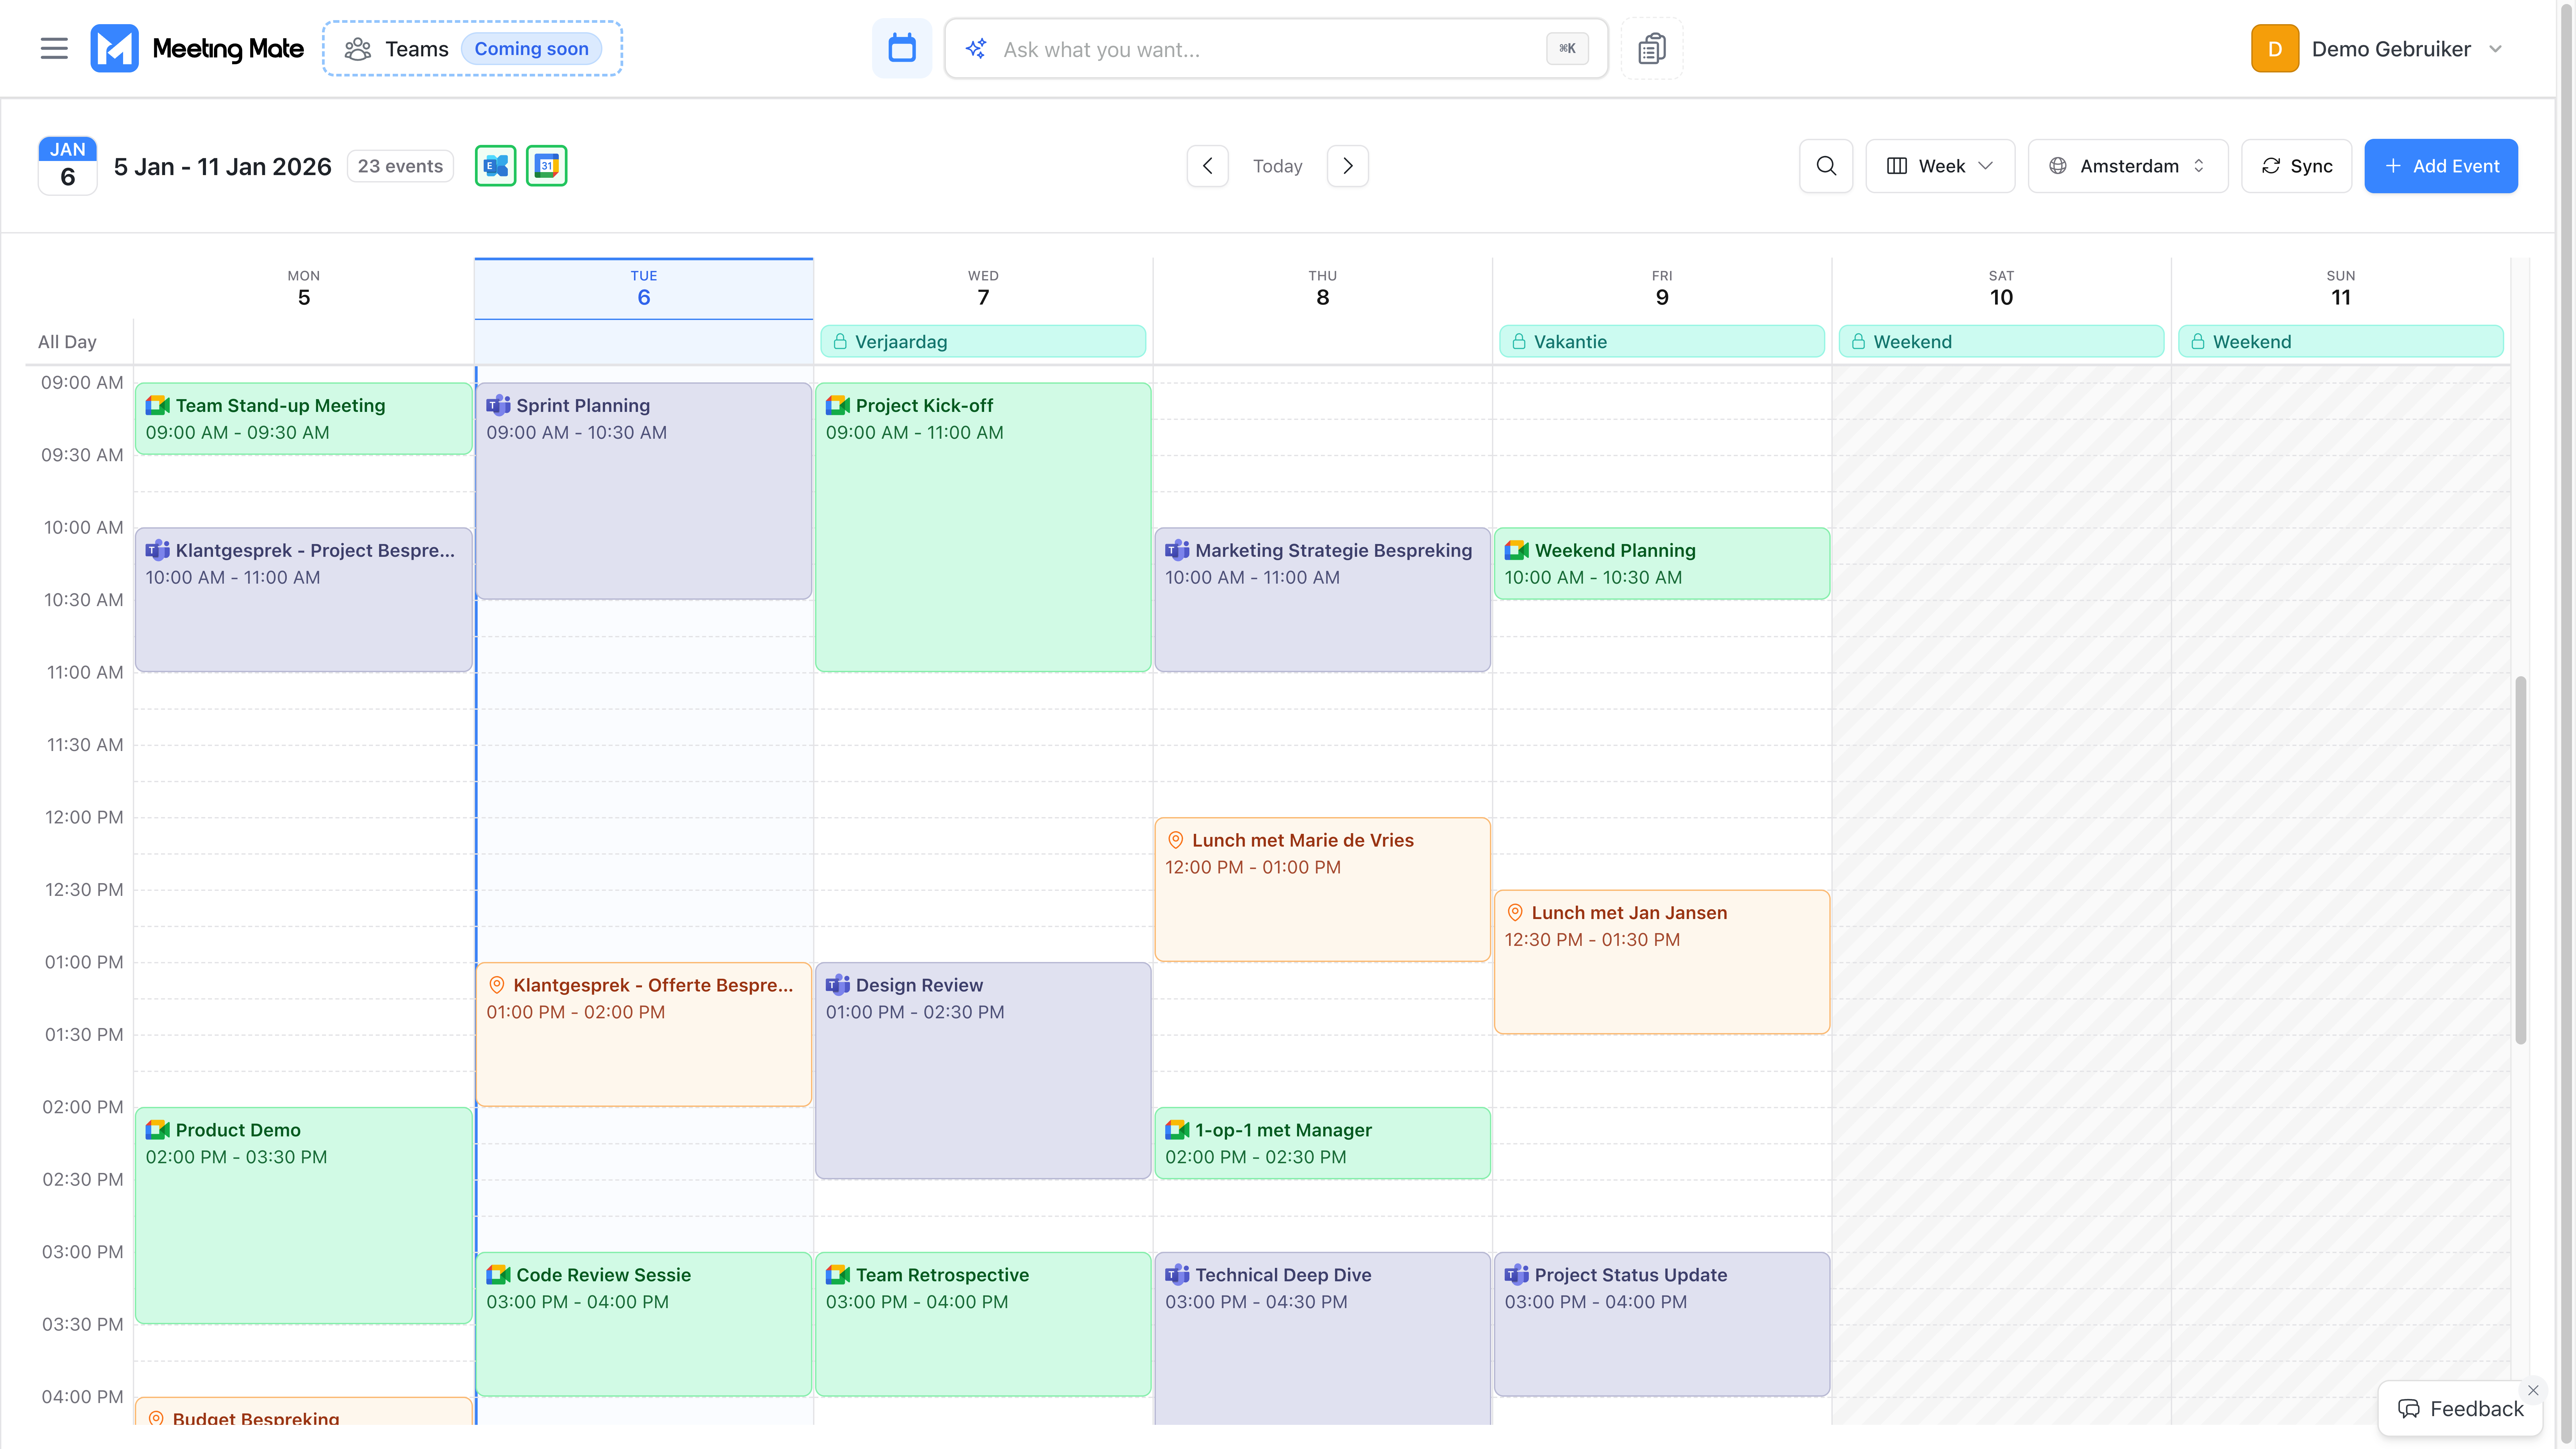This screenshot has height=1449, width=2576.
Task: Select the Saturday 10 day header
Action: (2001, 288)
